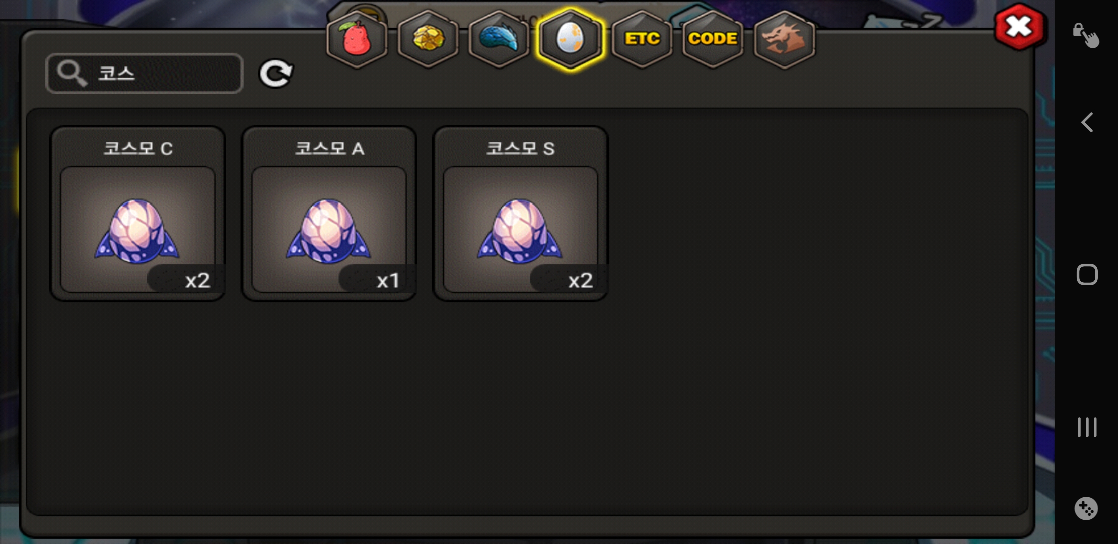Switch to the ETC tab
Screen dimensions: 1118x544
tap(642, 39)
